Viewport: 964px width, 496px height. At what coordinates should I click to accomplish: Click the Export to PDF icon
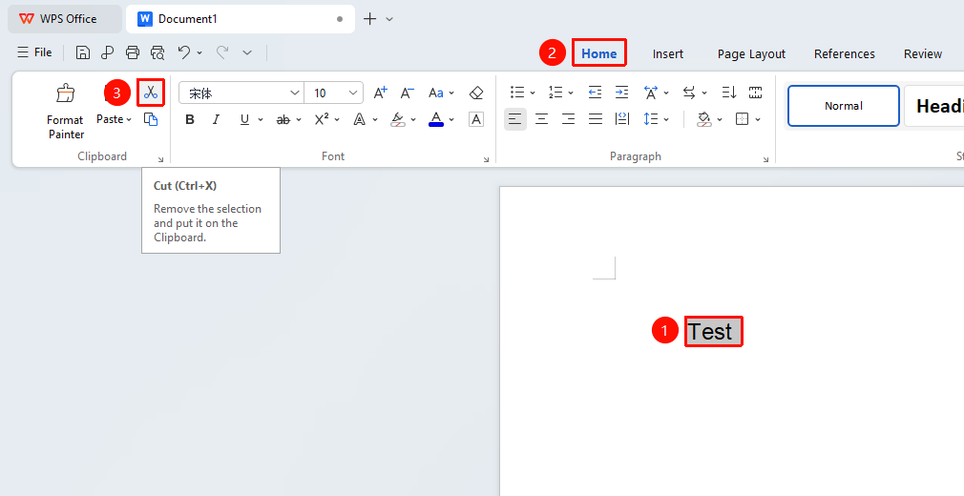click(108, 52)
